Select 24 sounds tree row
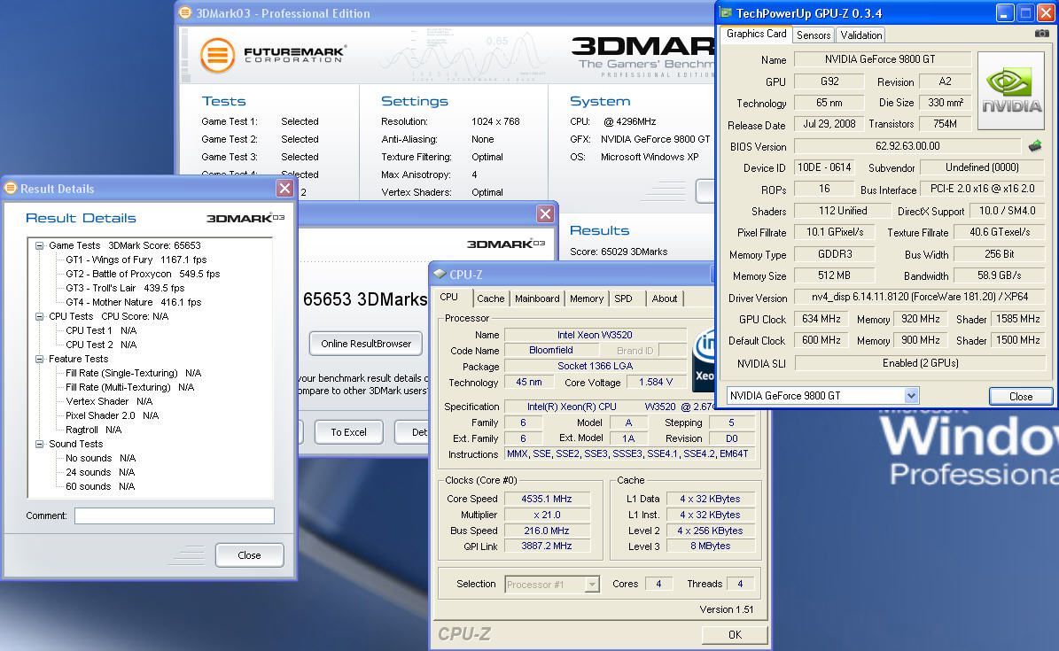Image resolution: width=1059 pixels, height=651 pixels. click(100, 473)
